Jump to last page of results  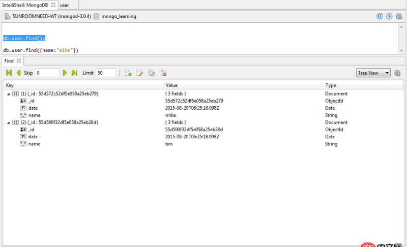pyautogui.click(x=74, y=73)
